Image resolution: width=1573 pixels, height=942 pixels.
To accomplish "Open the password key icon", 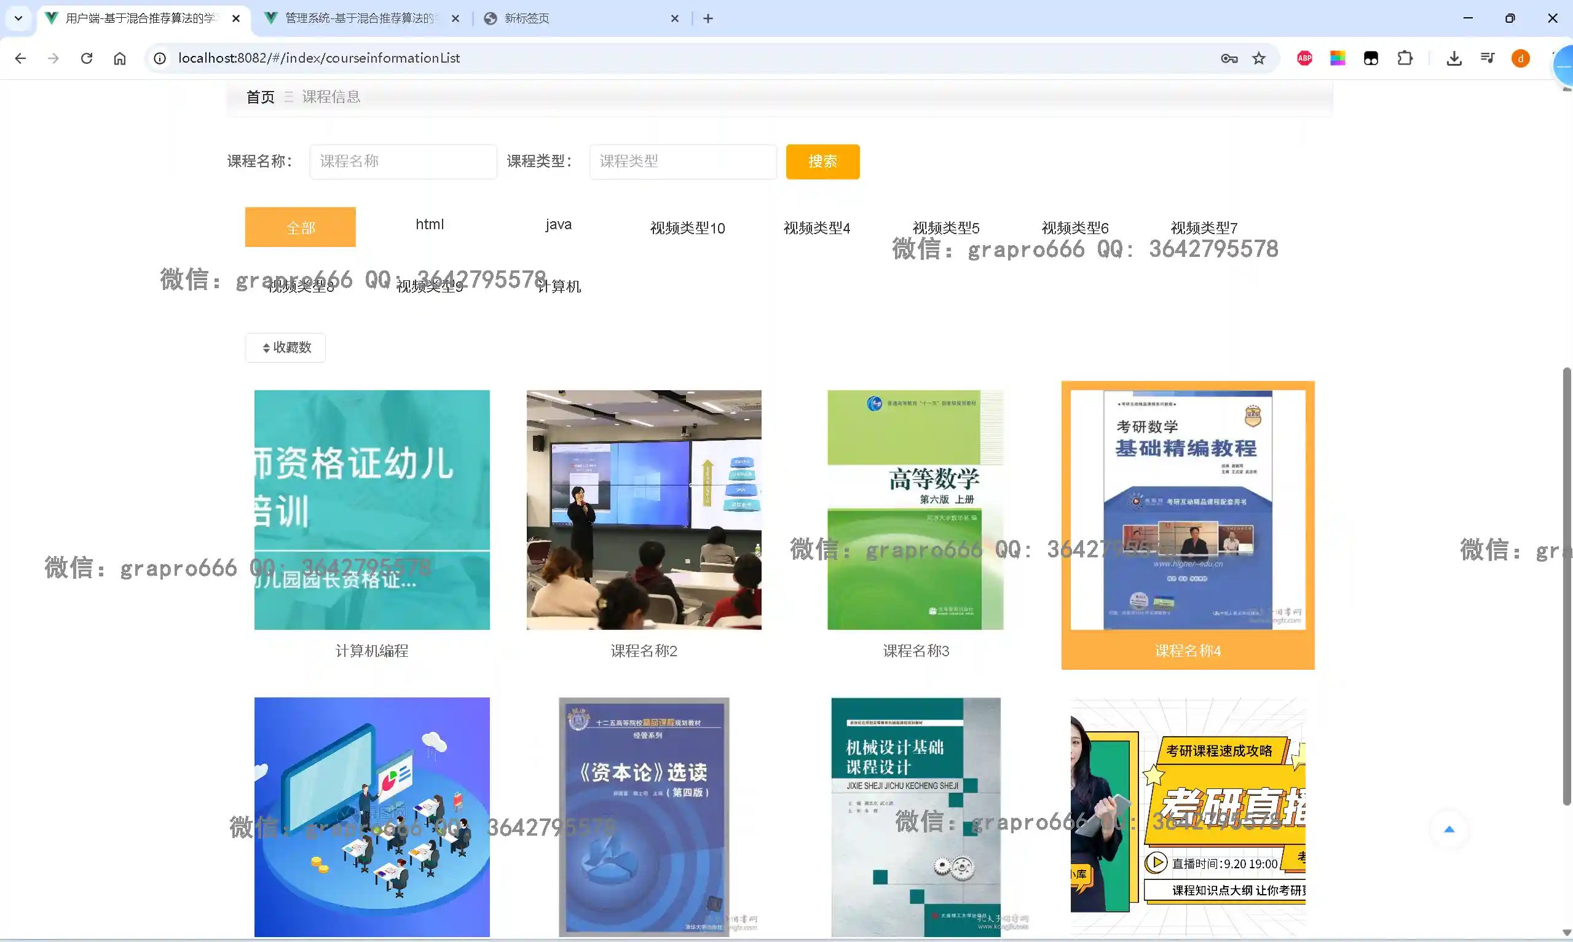I will (1229, 58).
